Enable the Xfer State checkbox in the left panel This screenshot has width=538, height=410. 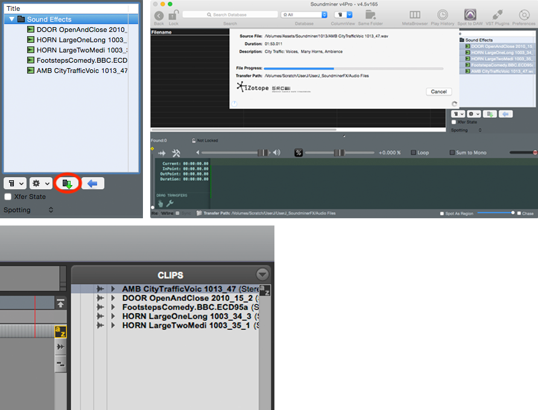coord(8,197)
